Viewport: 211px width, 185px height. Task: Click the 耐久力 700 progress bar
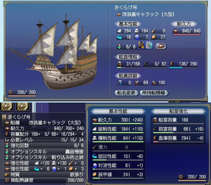tap(118, 124)
